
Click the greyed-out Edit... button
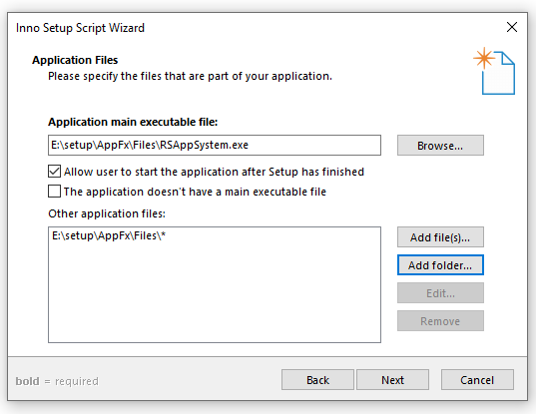coord(440,293)
